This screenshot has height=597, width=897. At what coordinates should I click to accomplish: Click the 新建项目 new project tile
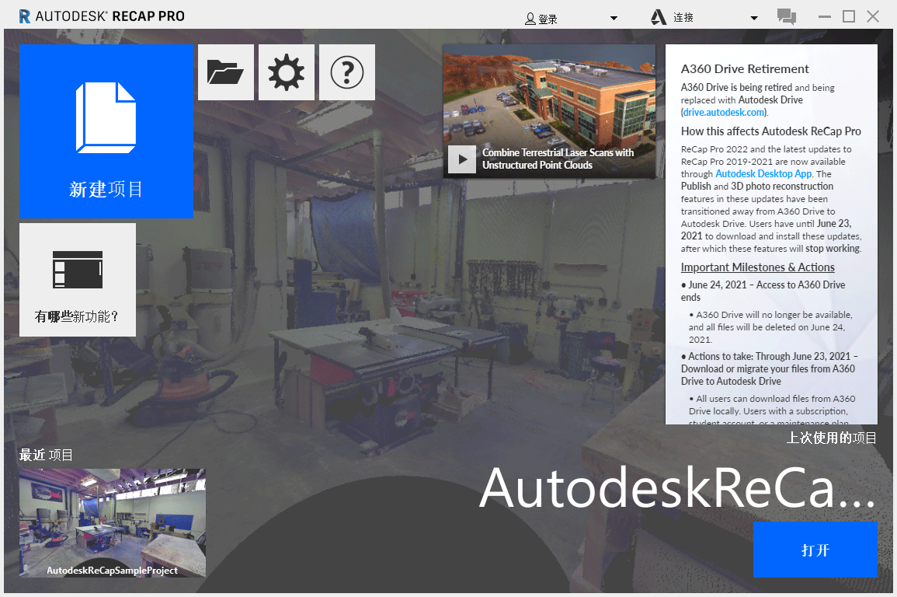(106, 131)
